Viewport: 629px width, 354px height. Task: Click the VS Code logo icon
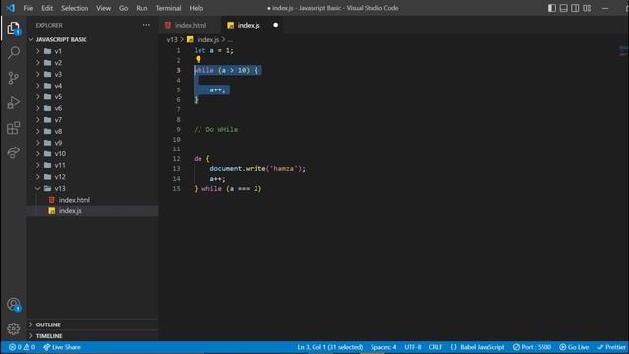coord(11,8)
